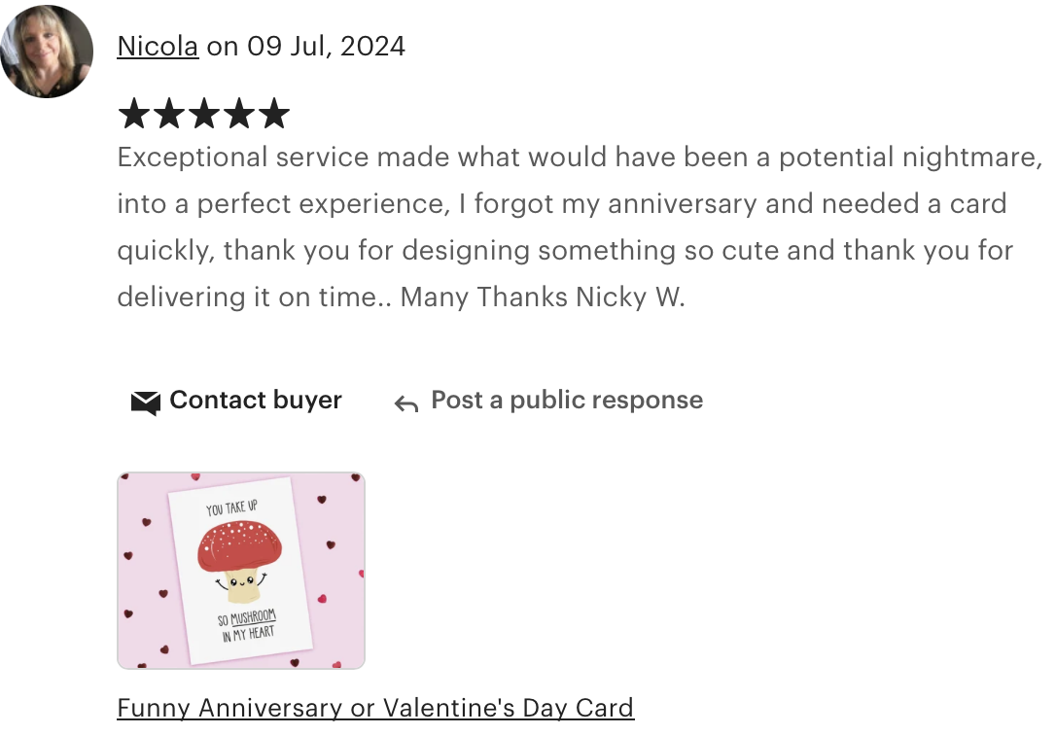The image size is (1056, 735).
Task: Open Funny Anniversary or Valentine's Day Card link
Action: [x=375, y=708]
